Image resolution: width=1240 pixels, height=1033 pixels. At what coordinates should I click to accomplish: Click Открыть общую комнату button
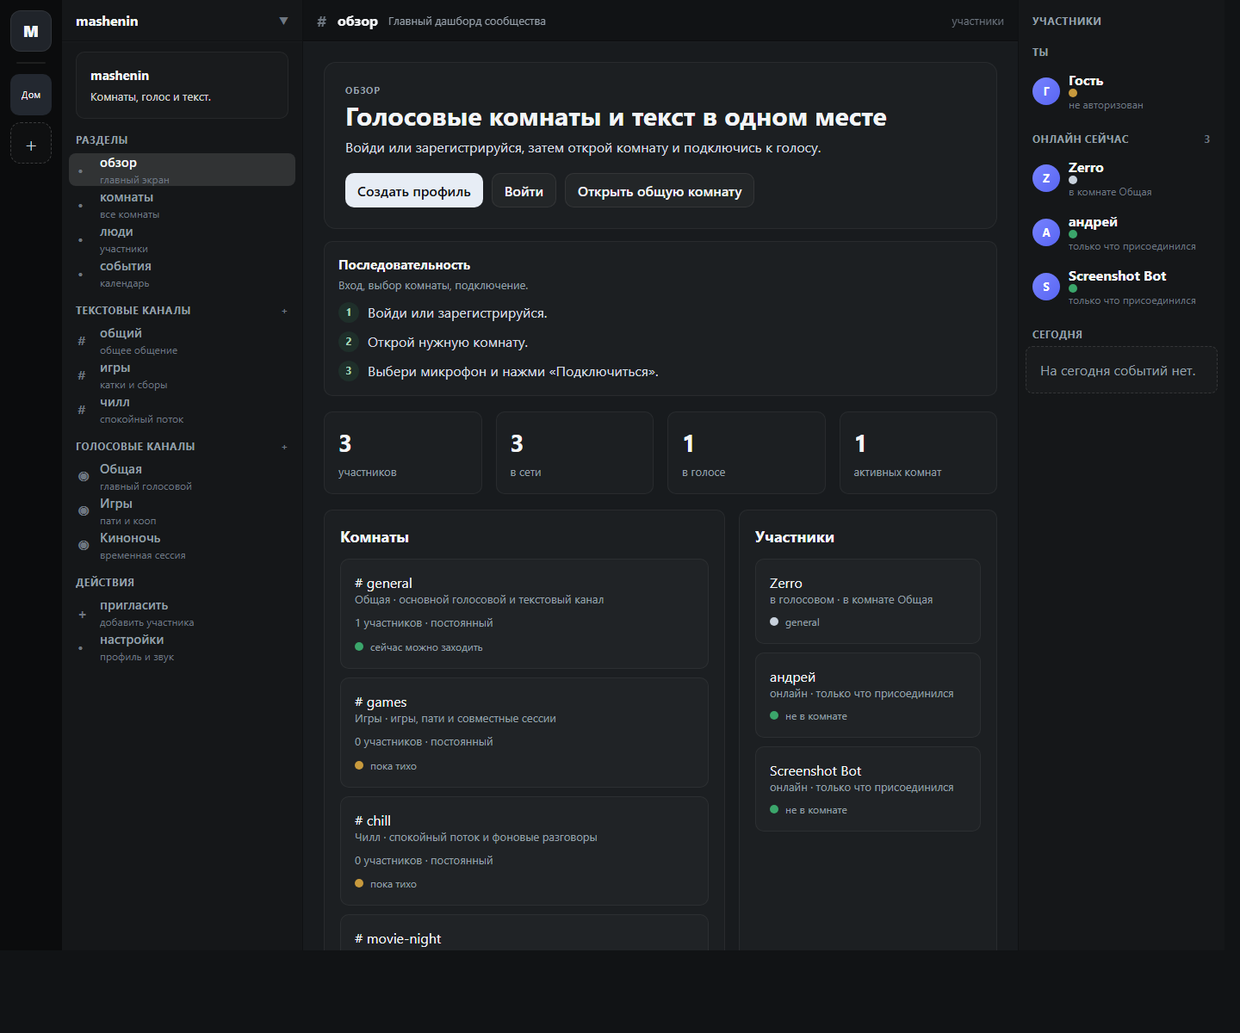[660, 191]
